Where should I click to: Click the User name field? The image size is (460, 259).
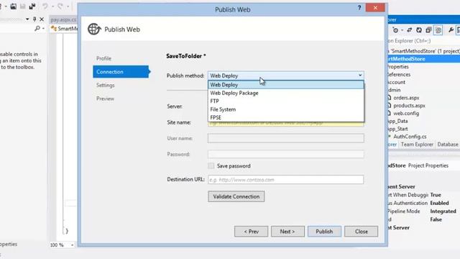tap(286, 138)
